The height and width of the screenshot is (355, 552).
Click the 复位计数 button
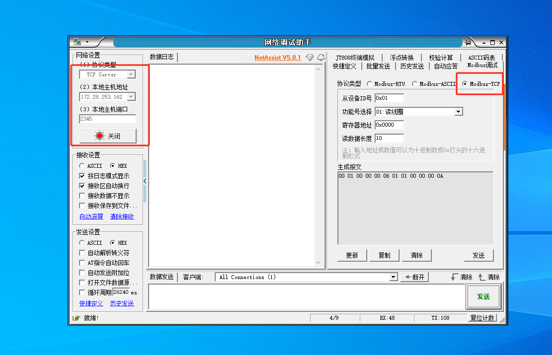point(482,318)
